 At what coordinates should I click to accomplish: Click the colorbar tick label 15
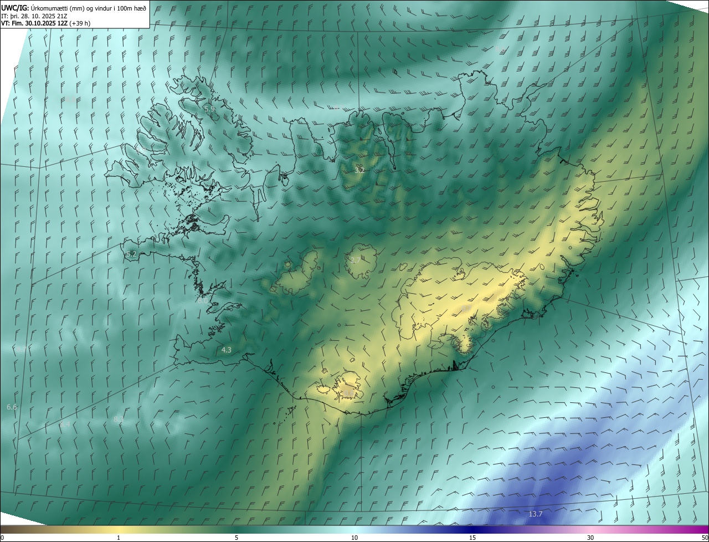[x=472, y=538]
